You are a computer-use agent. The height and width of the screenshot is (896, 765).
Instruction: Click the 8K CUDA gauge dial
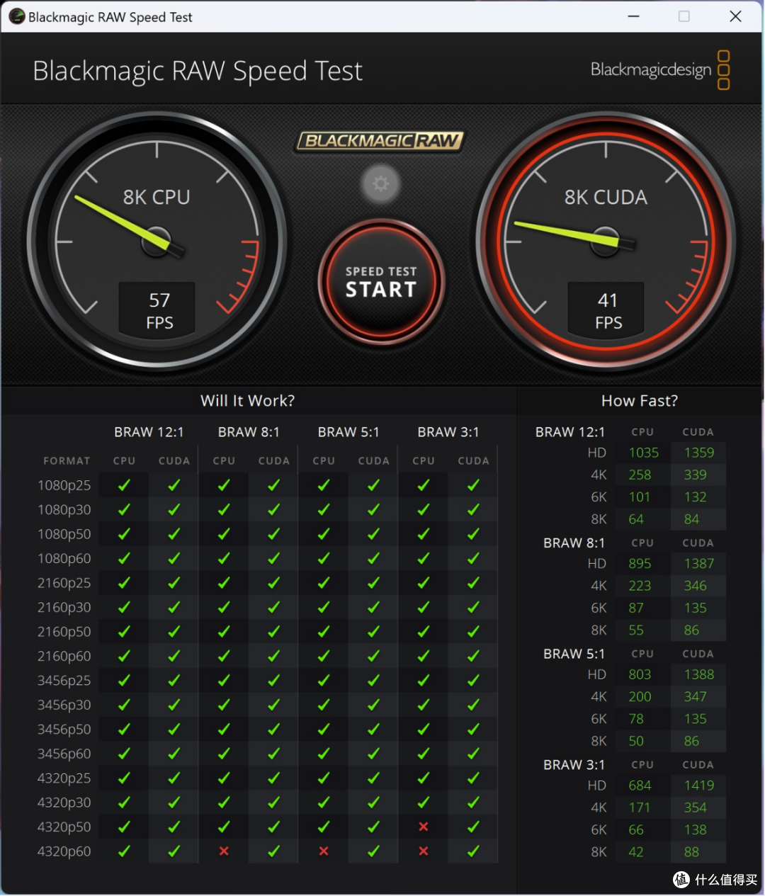click(x=606, y=241)
